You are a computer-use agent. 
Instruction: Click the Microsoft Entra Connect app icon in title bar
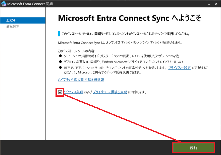pos(4,4)
